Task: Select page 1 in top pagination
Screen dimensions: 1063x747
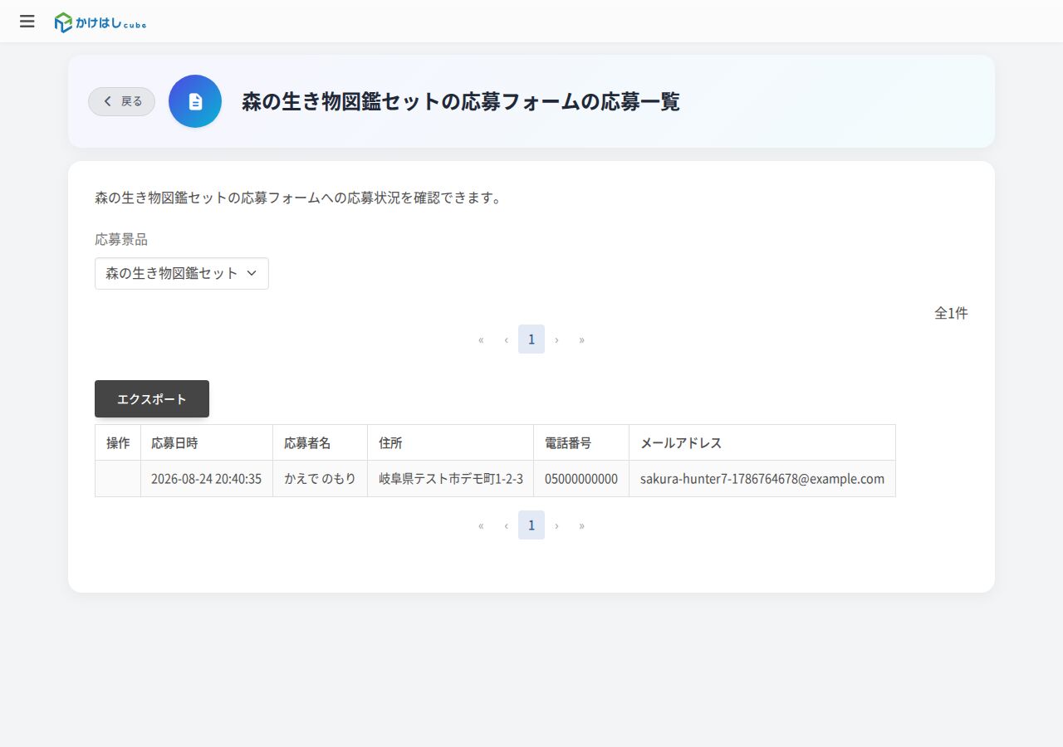Action: point(531,339)
